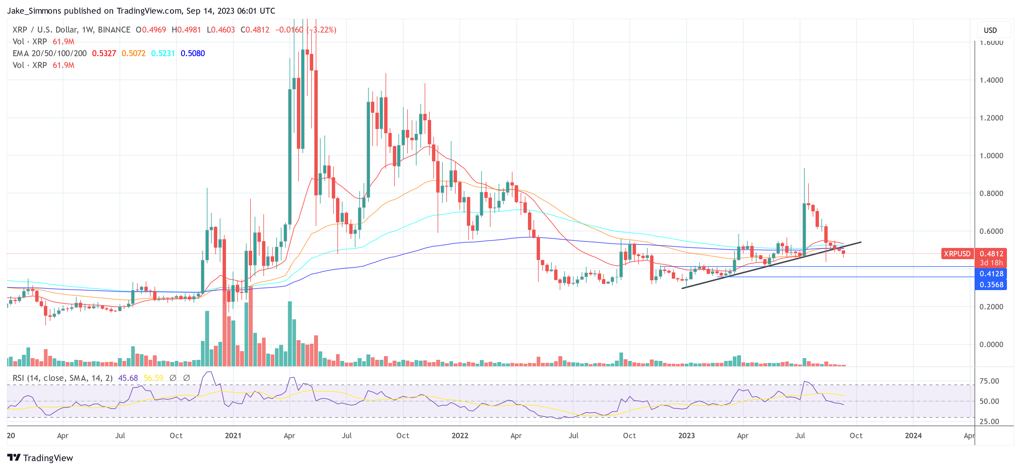Click the change value −0.0160 (−3.22%)
This screenshot has width=1021, height=470.
click(x=306, y=30)
